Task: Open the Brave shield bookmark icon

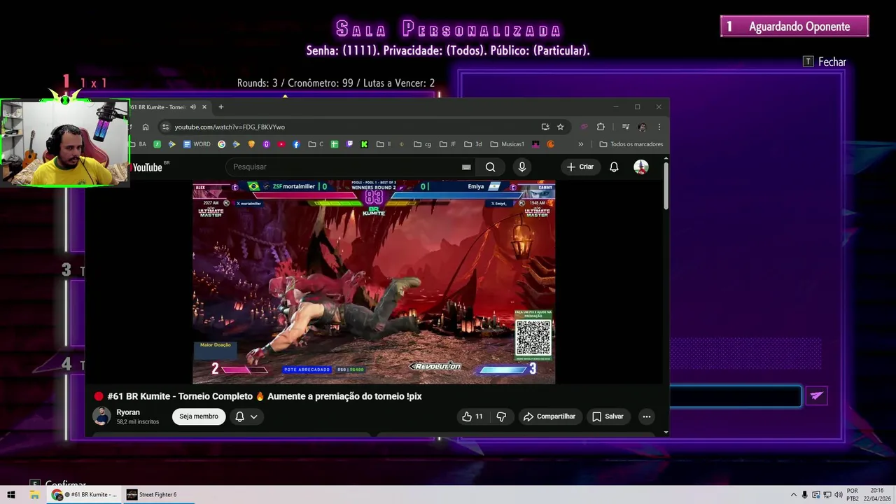Action: click(251, 144)
